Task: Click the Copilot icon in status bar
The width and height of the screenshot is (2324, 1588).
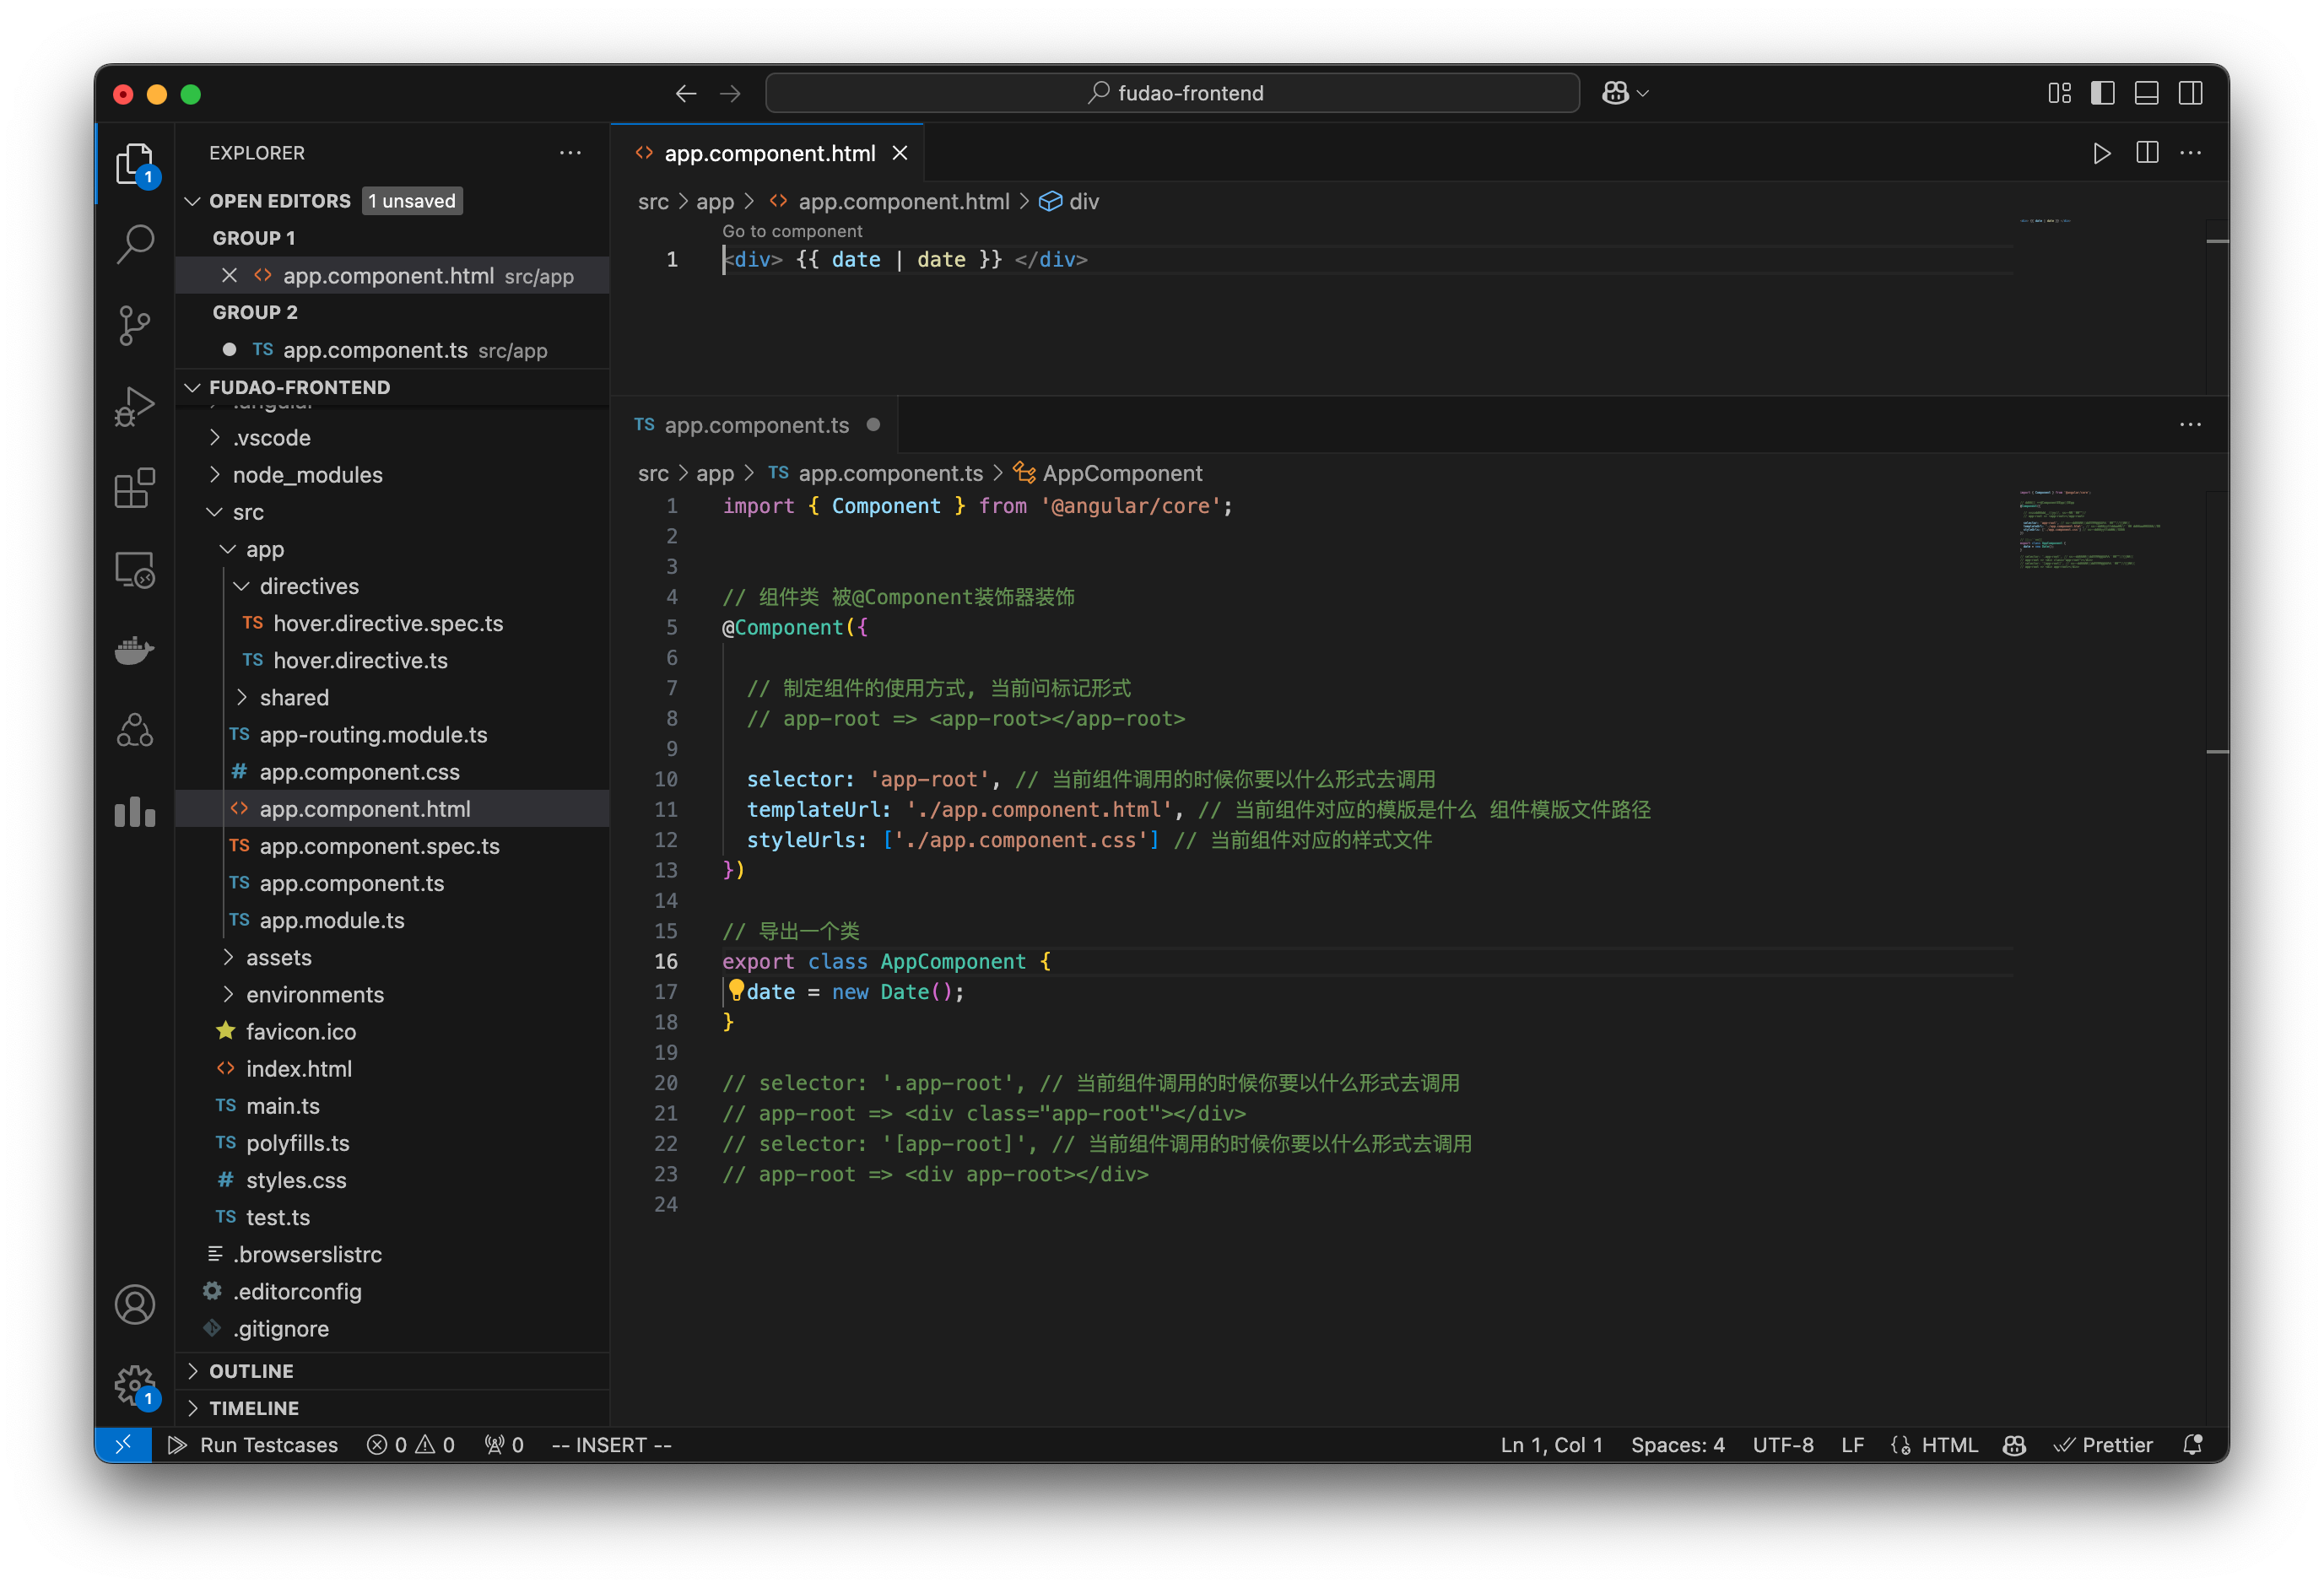Action: (2014, 1445)
